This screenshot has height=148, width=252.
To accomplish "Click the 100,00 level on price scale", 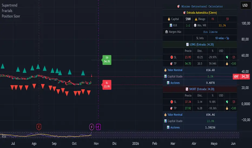I will click(x=245, y=23).
